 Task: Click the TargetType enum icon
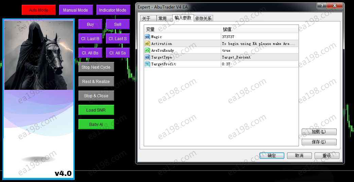tap(147, 57)
